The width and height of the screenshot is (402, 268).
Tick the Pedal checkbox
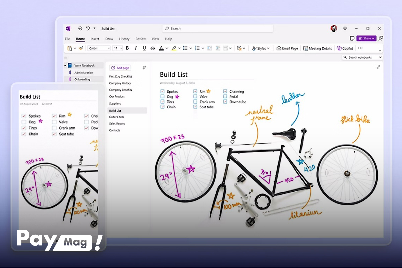coord(225,97)
